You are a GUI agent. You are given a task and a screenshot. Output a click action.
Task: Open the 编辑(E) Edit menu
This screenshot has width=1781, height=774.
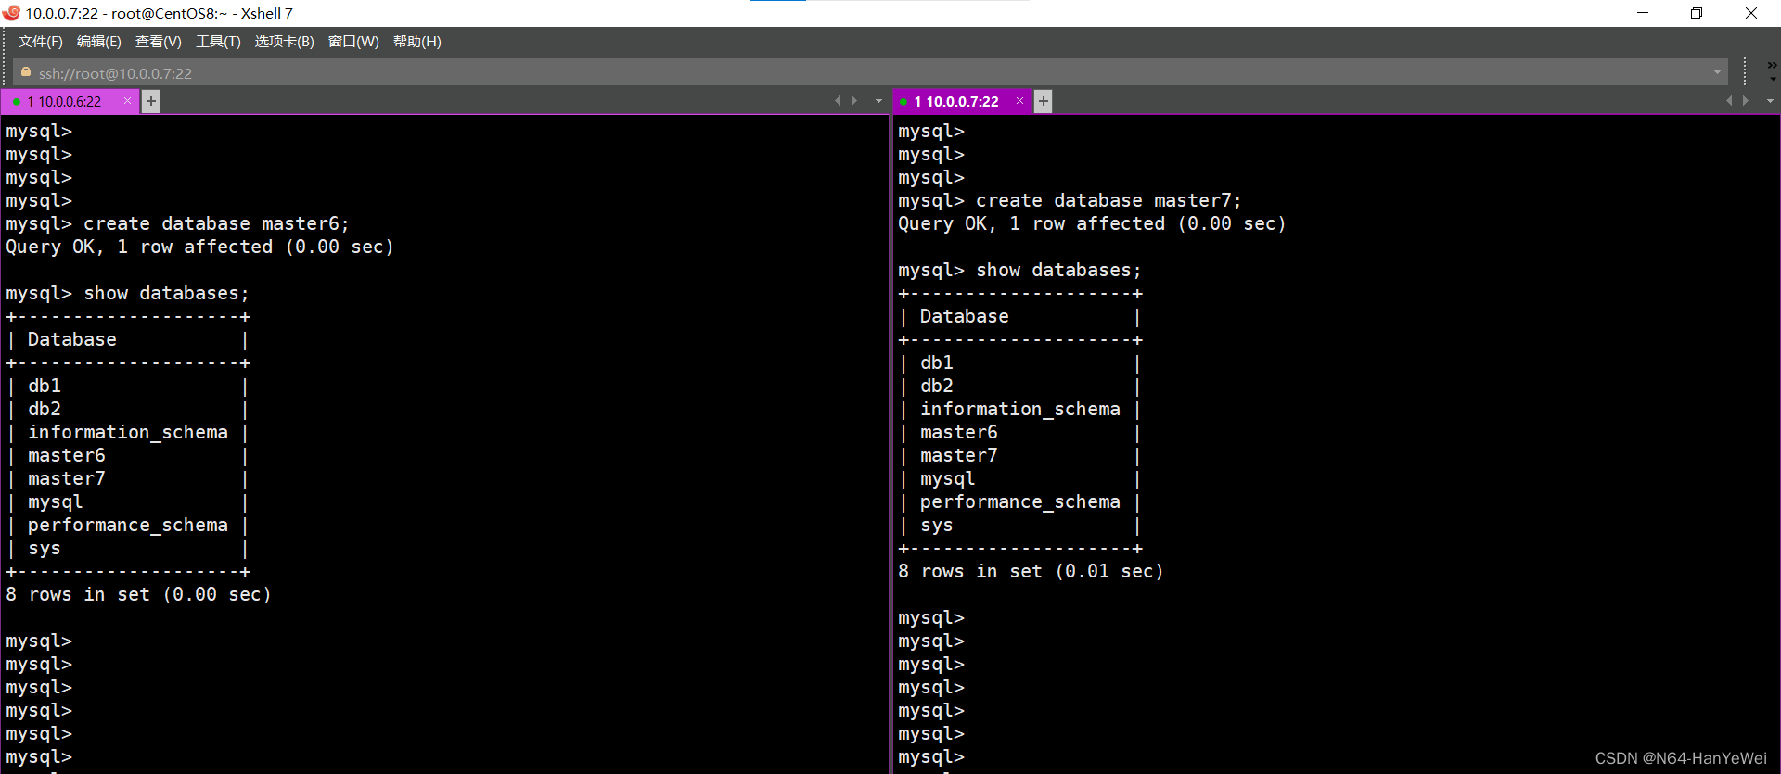pyautogui.click(x=98, y=42)
